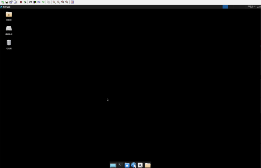The image size is (261, 168).
Task: Open the Xfce Applications menu on the panel
Action: [x=5, y=7]
